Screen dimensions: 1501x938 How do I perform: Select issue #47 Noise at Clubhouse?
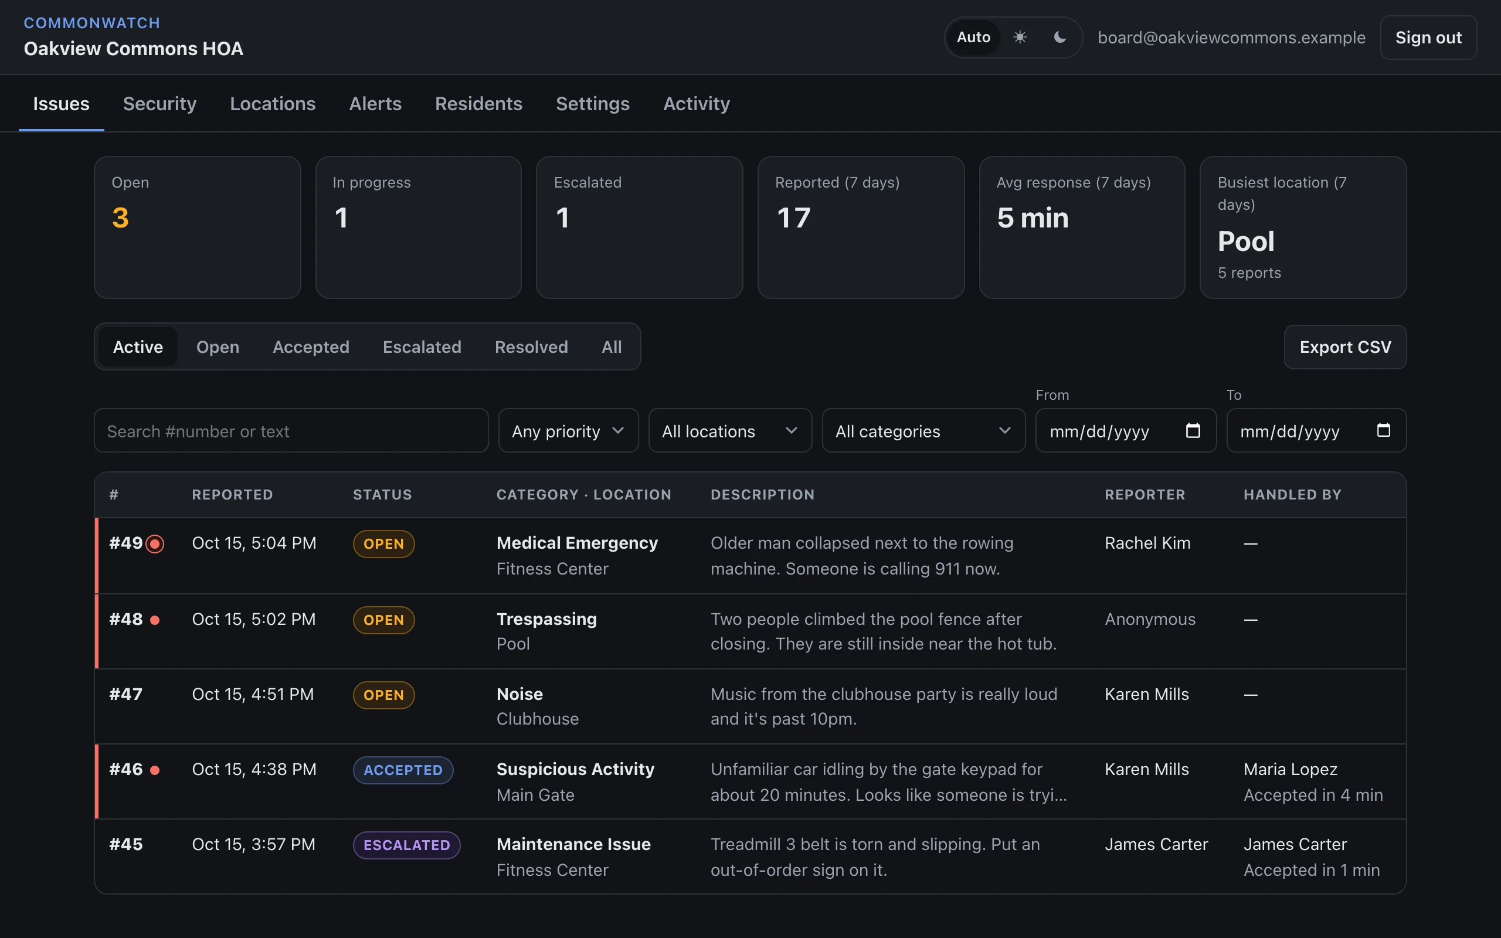(750, 706)
